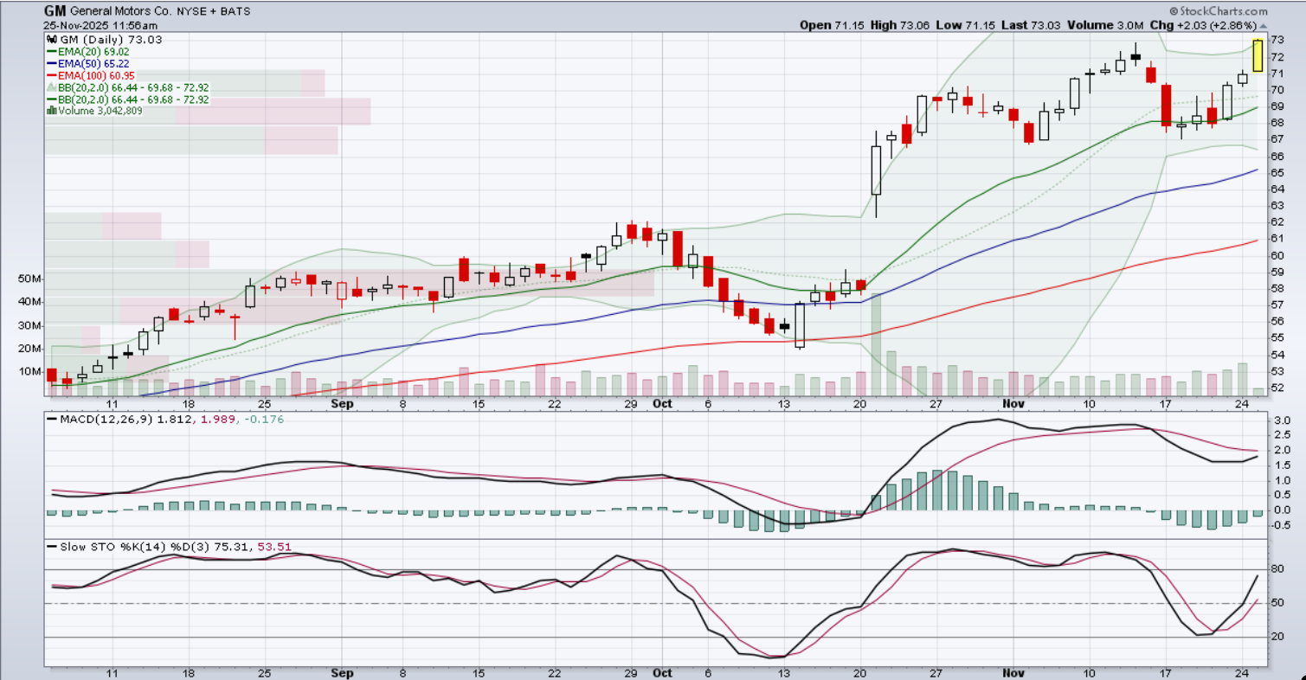Click the 65 label on the price axis
The width and height of the screenshot is (1306, 680).
tap(1277, 173)
